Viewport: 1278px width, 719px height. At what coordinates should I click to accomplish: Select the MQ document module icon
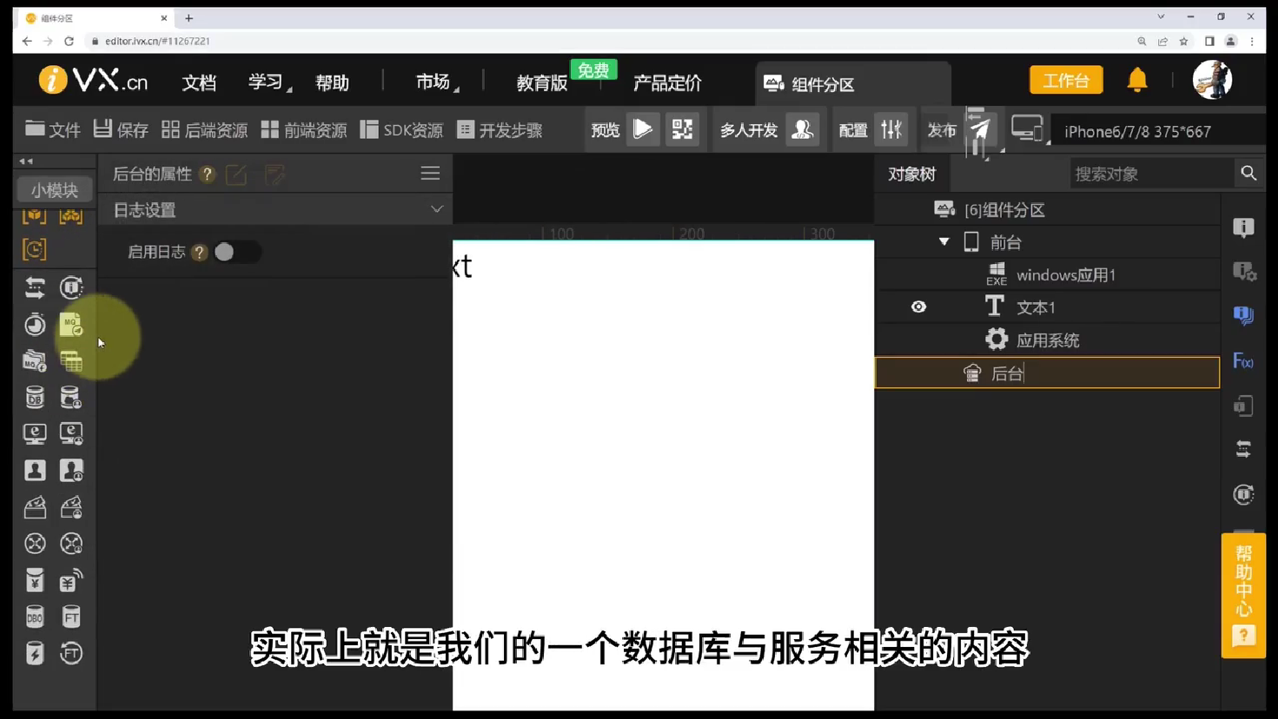tap(71, 325)
